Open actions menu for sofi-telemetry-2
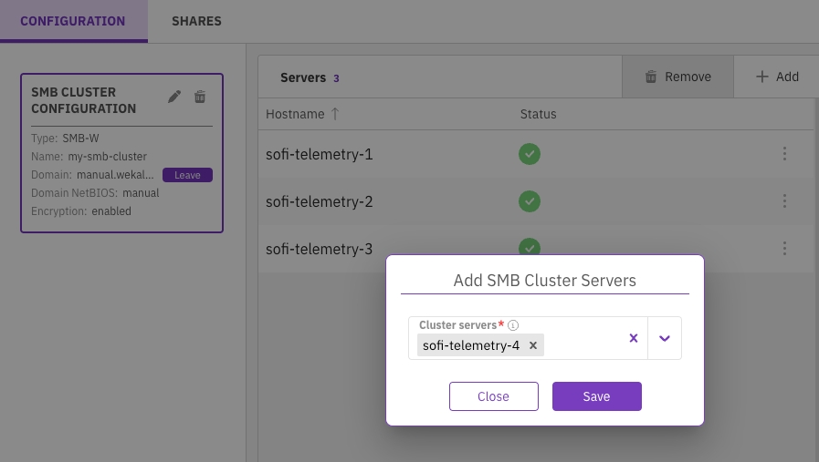Viewport: 819px width, 462px height. coord(784,201)
